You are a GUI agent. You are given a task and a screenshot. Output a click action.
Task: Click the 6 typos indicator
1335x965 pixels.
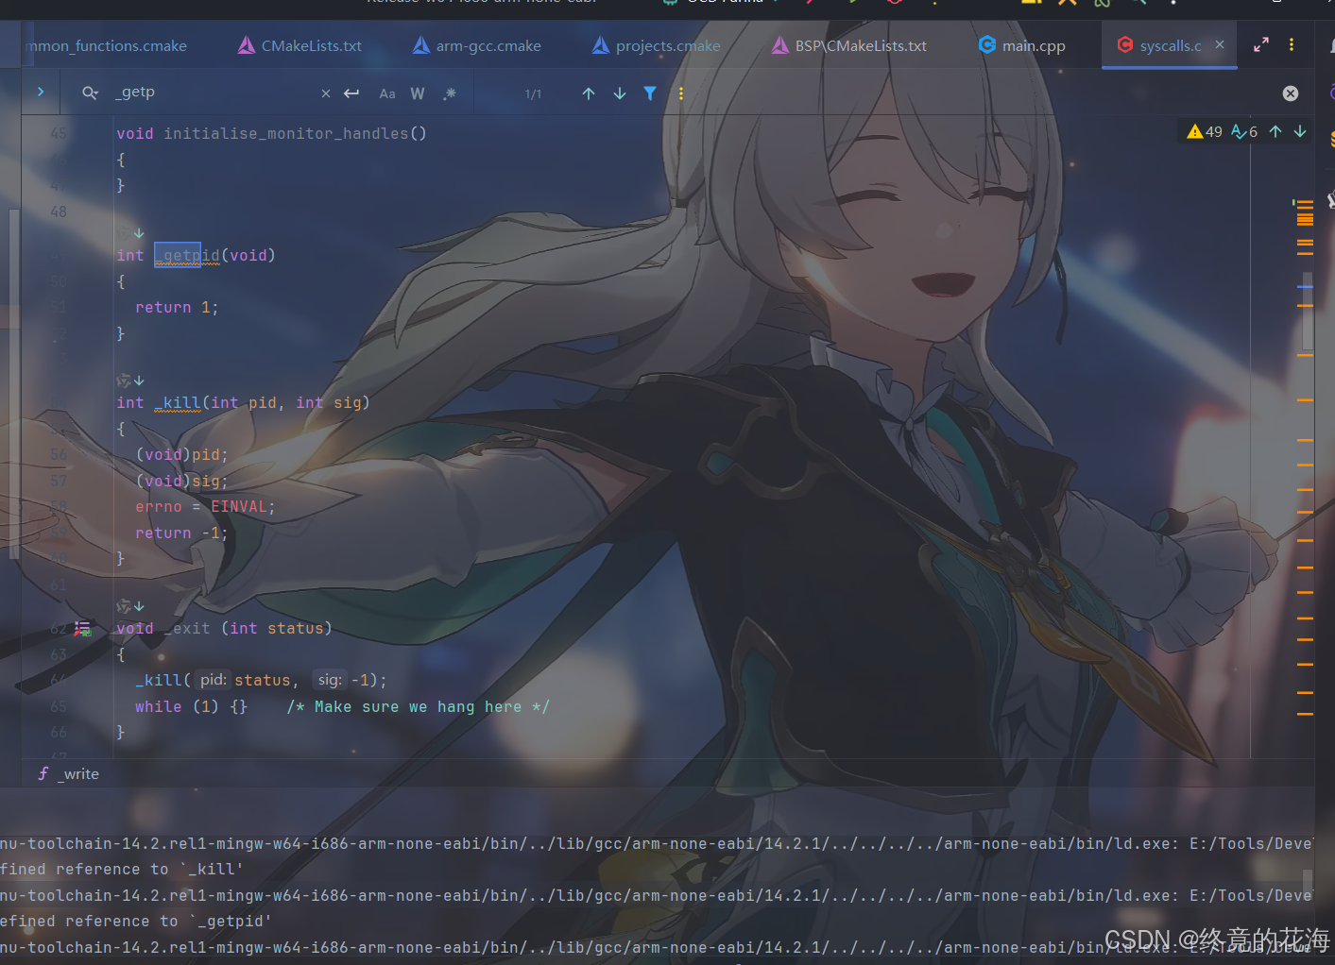pyautogui.click(x=1244, y=131)
